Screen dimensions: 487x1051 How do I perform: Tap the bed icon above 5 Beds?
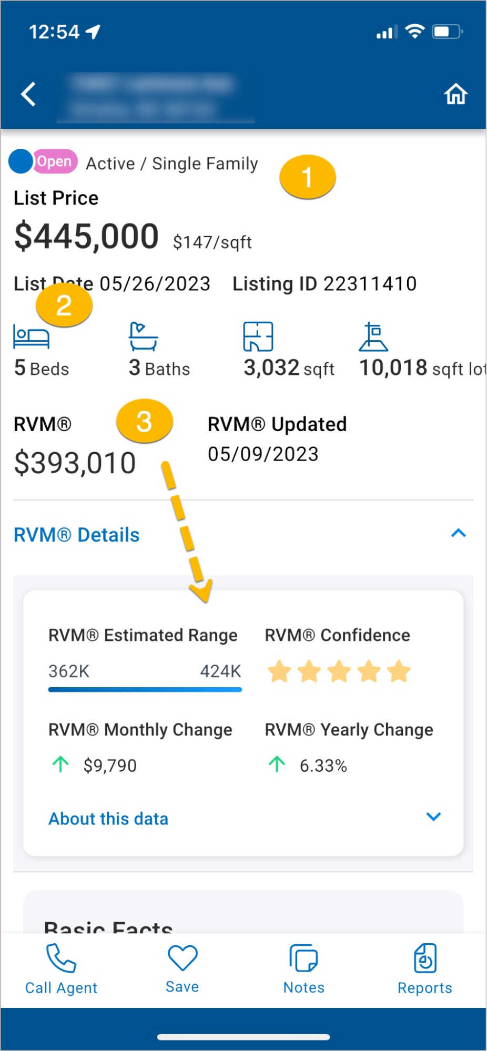32,338
